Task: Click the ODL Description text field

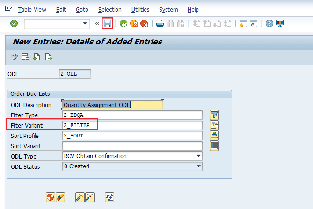Action: (x=112, y=105)
